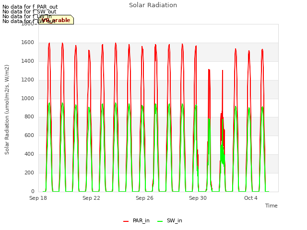Select the VR_arable annotation label
The width and height of the screenshot is (307, 230).
point(56,20)
